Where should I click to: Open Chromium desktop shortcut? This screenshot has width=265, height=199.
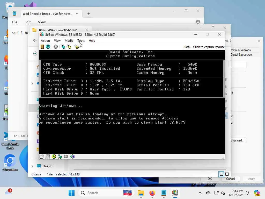10,162
